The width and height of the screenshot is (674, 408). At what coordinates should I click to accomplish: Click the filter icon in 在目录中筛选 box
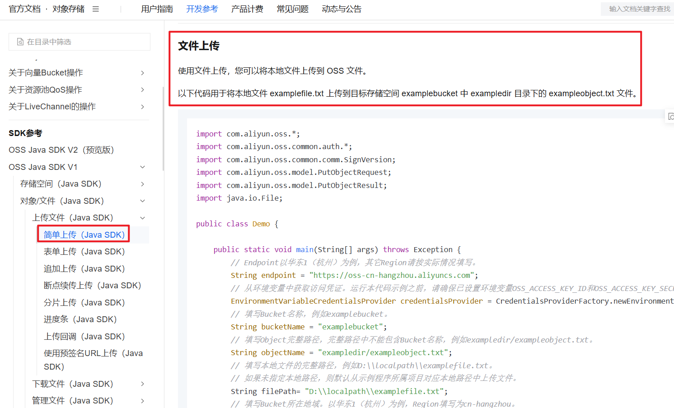click(x=20, y=42)
